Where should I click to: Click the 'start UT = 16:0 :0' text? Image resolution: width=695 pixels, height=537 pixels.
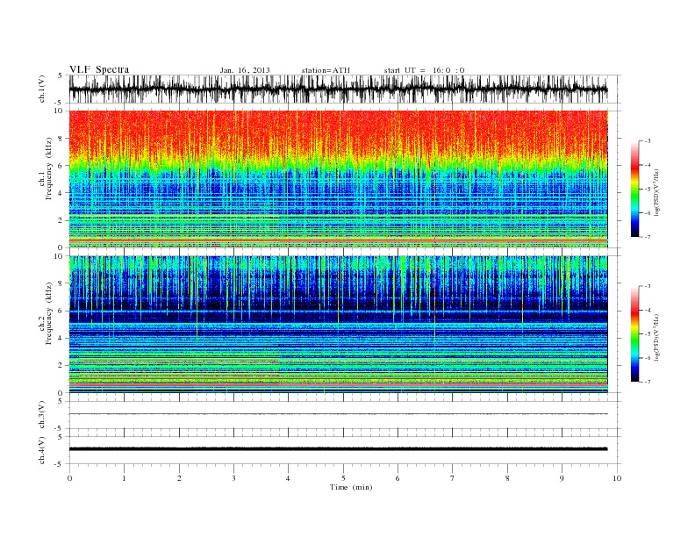pyautogui.click(x=424, y=70)
